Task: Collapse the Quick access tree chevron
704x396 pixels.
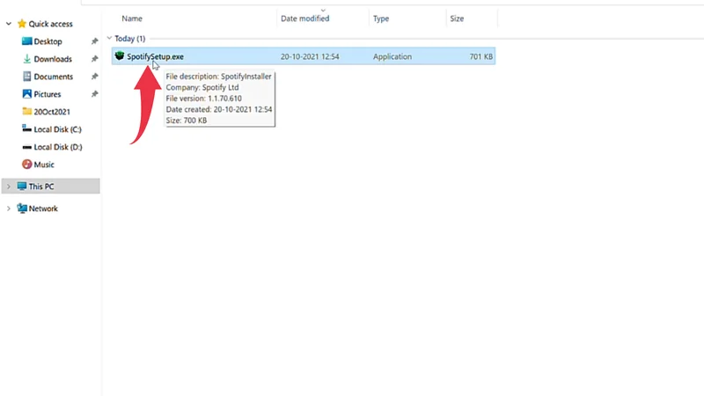Action: [9, 24]
